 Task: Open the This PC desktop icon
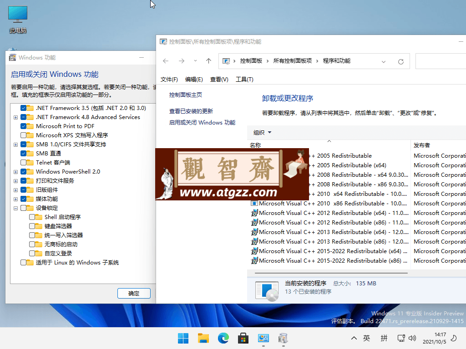[x=18, y=19]
